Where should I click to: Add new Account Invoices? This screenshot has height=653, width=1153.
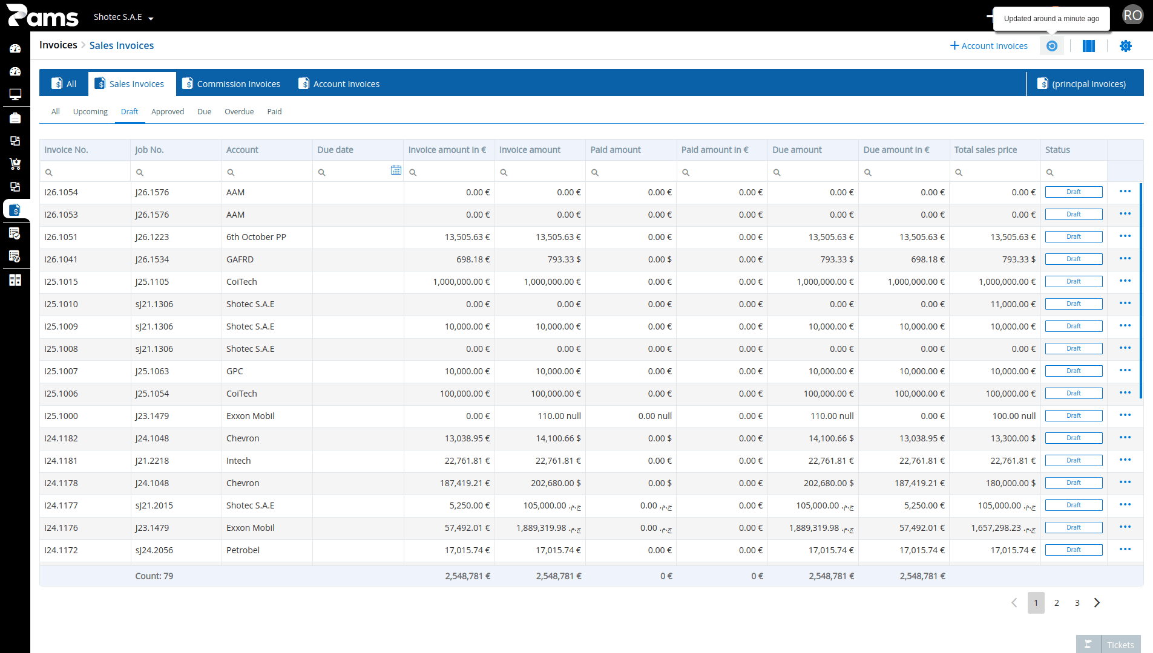tap(989, 46)
